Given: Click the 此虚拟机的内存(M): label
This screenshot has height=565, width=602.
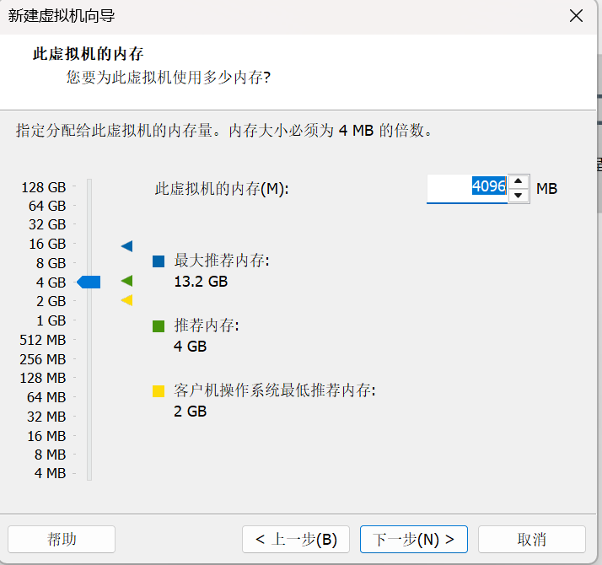Looking at the screenshot, I should [222, 189].
